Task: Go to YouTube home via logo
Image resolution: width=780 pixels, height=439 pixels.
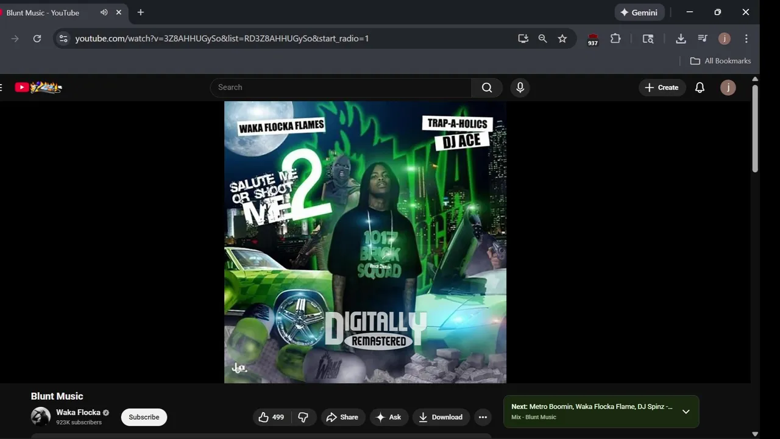Action: point(38,87)
